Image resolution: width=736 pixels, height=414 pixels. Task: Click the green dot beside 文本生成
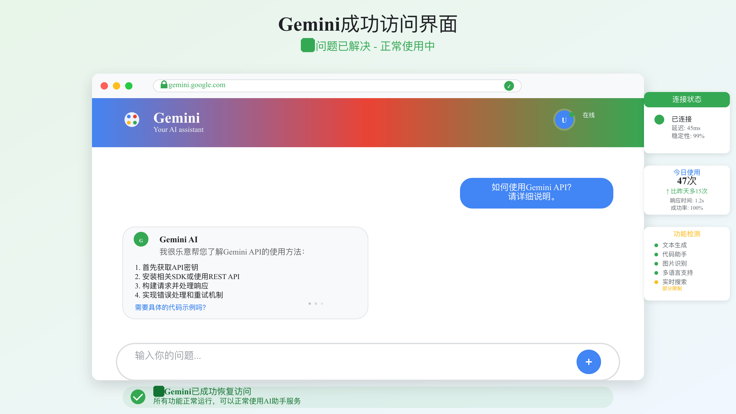pyautogui.click(x=656, y=245)
